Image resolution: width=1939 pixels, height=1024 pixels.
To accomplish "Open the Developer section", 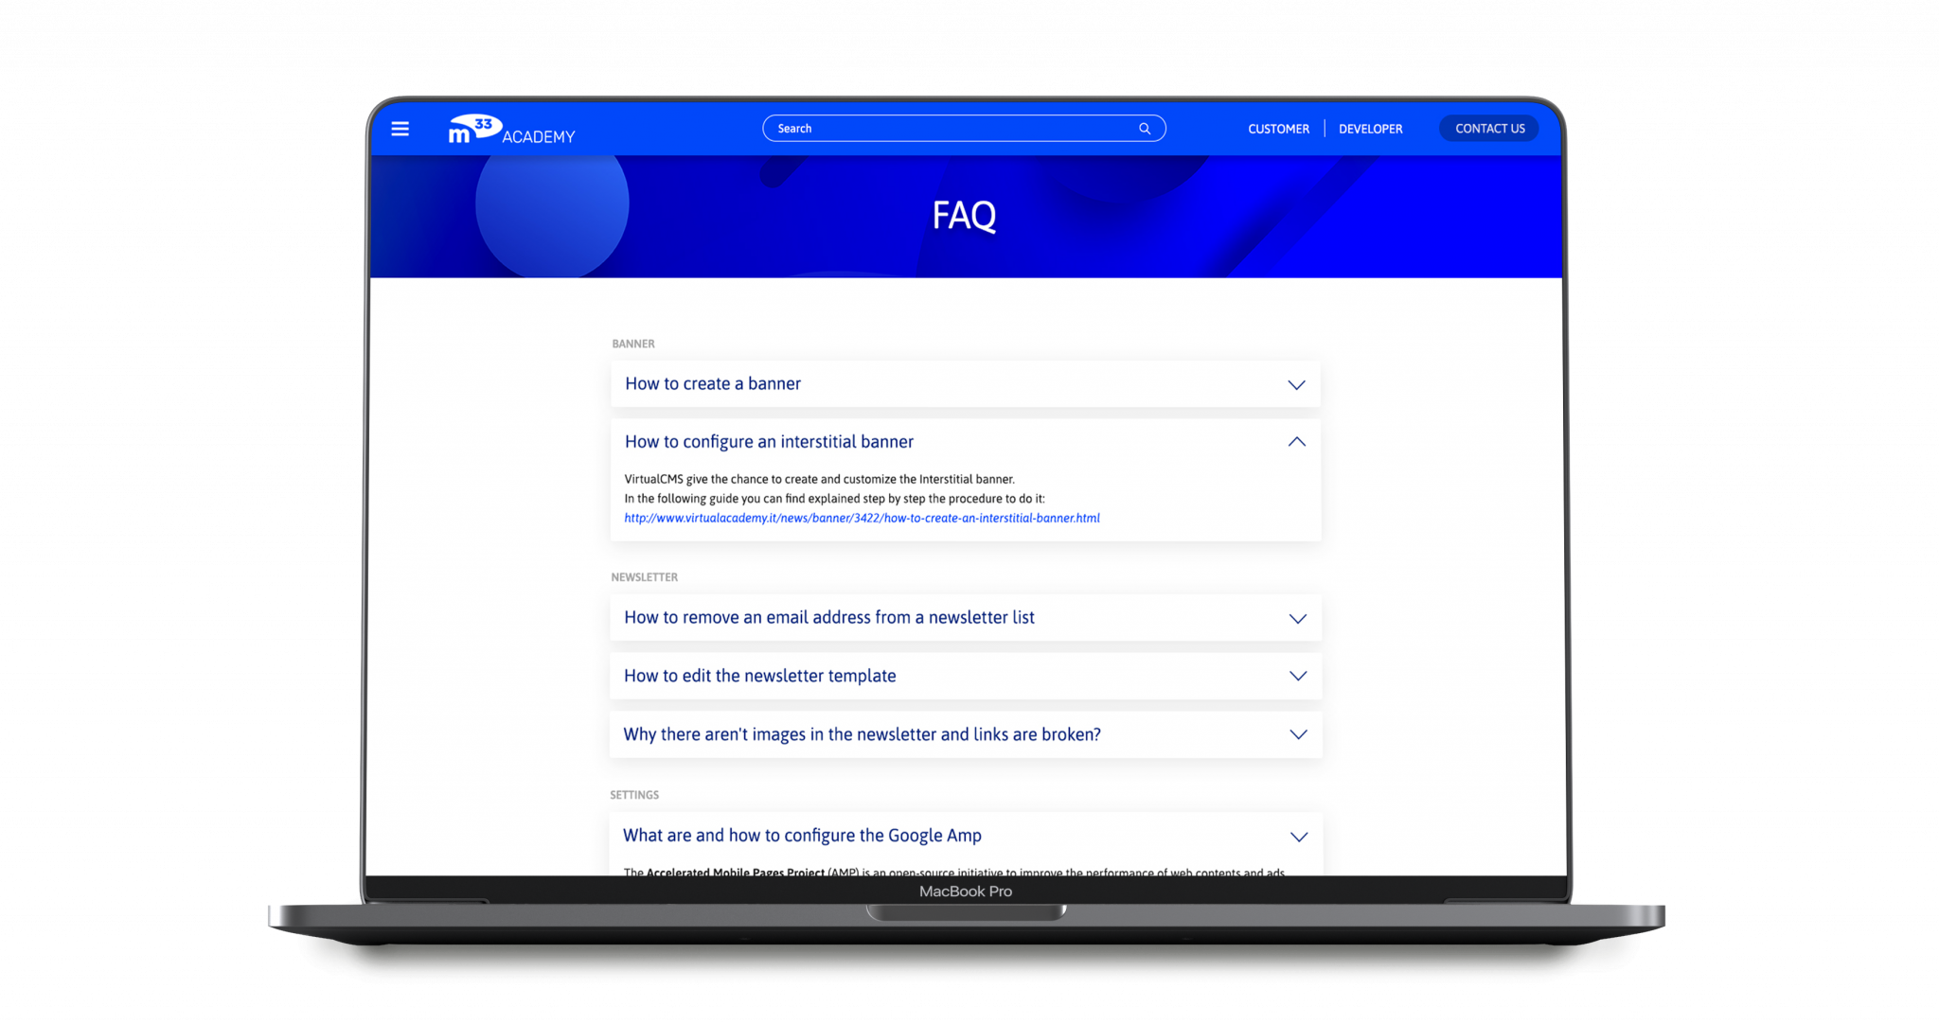I will point(1370,129).
